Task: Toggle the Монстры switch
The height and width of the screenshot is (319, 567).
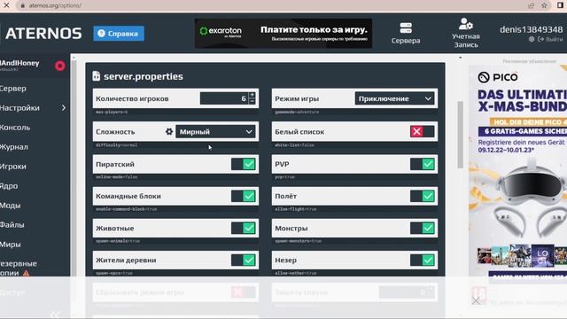Action: 423,229
